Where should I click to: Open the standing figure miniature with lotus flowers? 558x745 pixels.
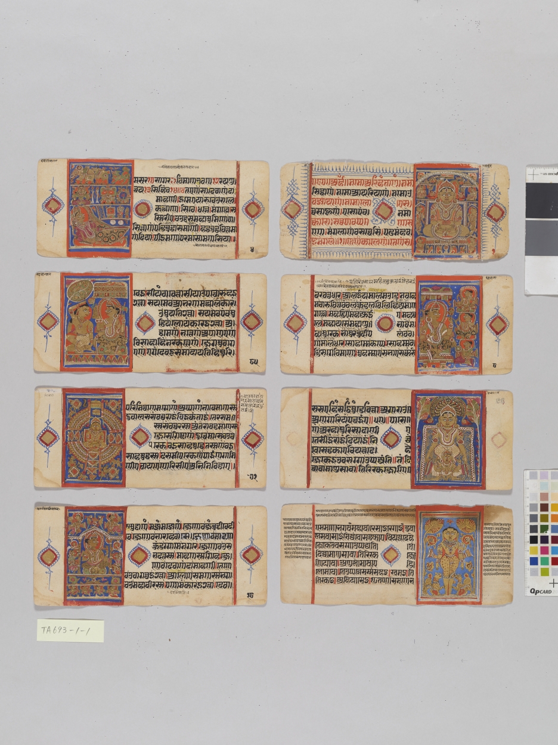pyautogui.click(x=449, y=554)
